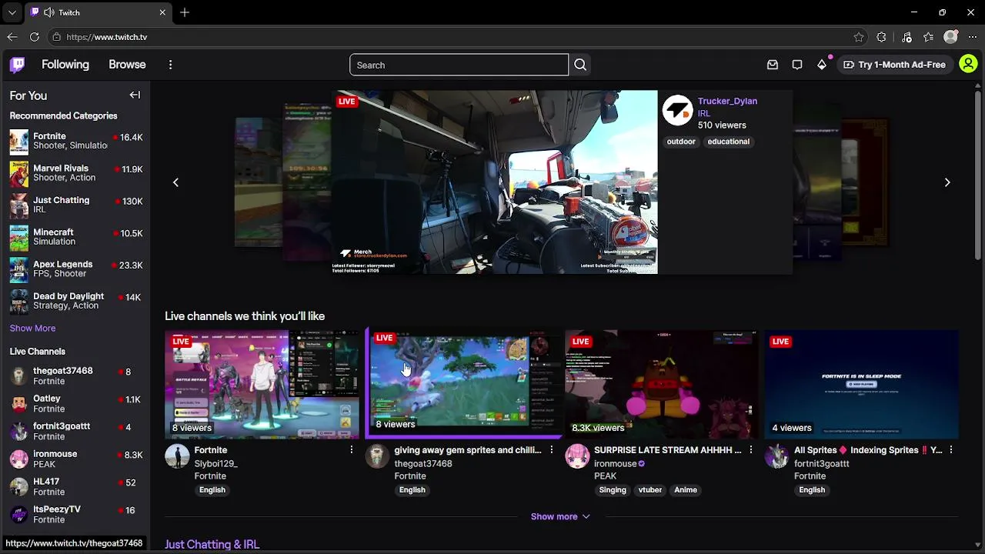Open a new browser tab
The height and width of the screenshot is (554, 985).
point(185,12)
